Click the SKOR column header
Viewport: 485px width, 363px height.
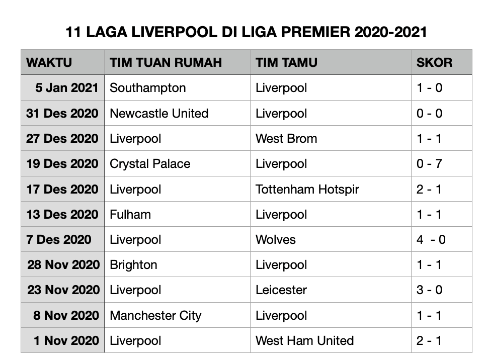434,63
